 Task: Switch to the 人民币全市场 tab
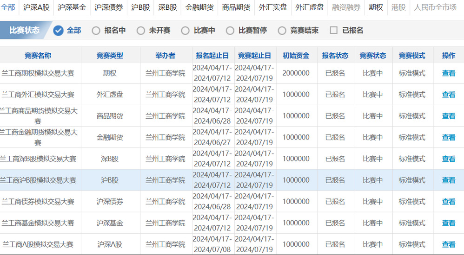[x=435, y=7]
